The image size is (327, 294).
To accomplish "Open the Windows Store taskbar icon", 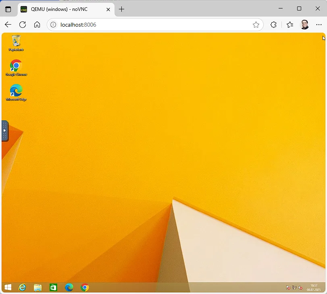I will (x=53, y=288).
